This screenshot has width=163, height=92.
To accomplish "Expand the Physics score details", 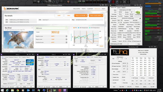I will (x=66, y=39).
